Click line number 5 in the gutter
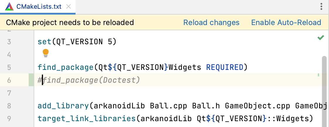The image size is (329, 127). [9, 68]
